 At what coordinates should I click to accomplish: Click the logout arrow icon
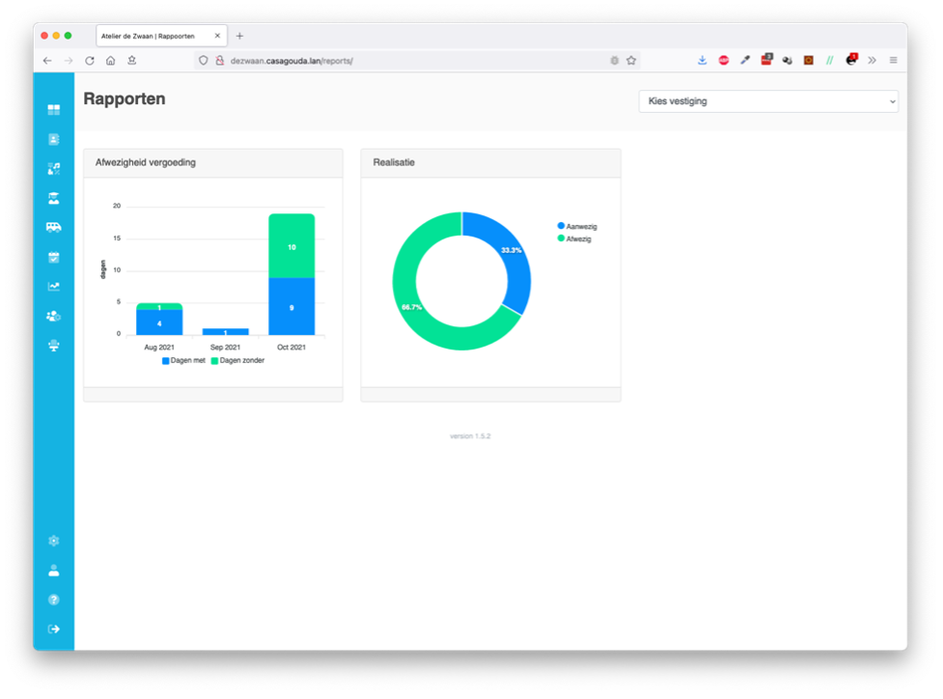click(x=54, y=629)
